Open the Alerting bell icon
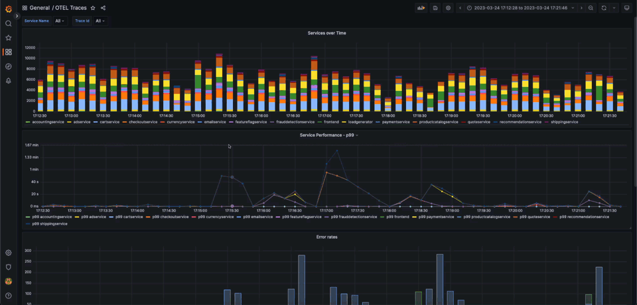Image resolution: width=637 pixels, height=305 pixels. click(9, 81)
